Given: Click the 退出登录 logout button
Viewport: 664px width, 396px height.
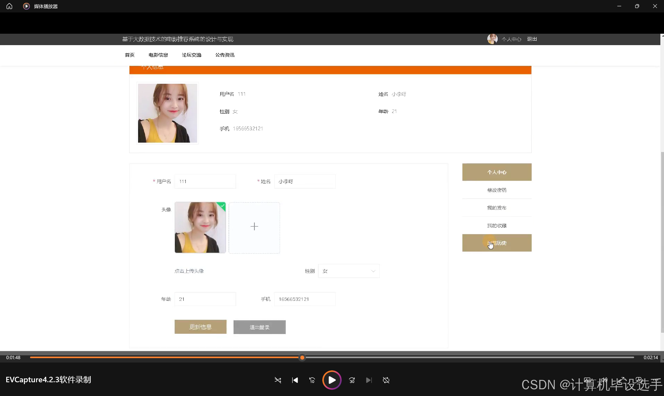Looking at the screenshot, I should [259, 327].
